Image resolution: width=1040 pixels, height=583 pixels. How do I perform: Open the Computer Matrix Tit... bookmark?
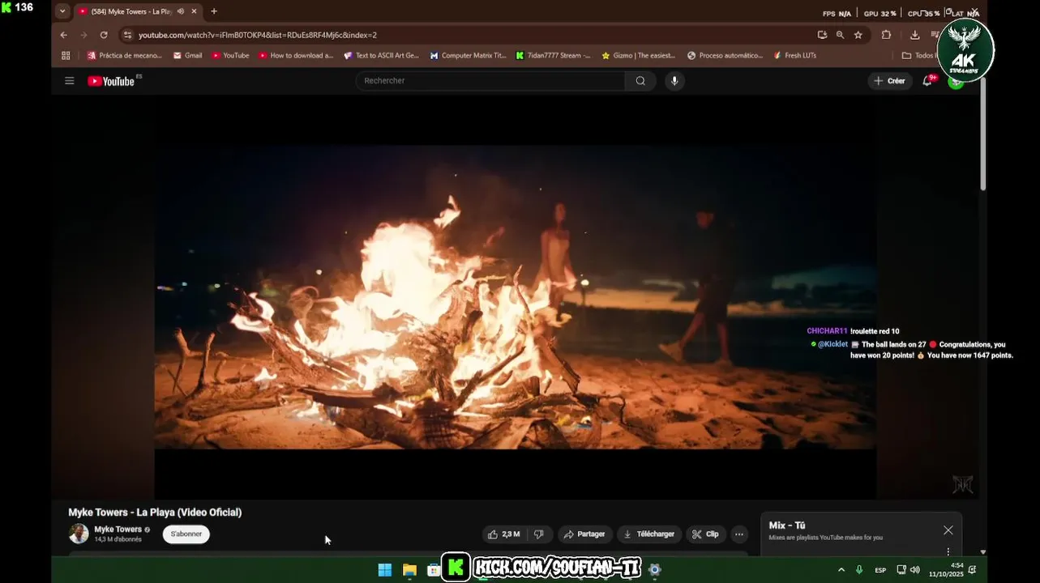(468, 56)
